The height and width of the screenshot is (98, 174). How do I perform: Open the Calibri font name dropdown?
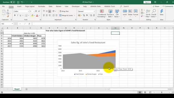pos(28,11)
